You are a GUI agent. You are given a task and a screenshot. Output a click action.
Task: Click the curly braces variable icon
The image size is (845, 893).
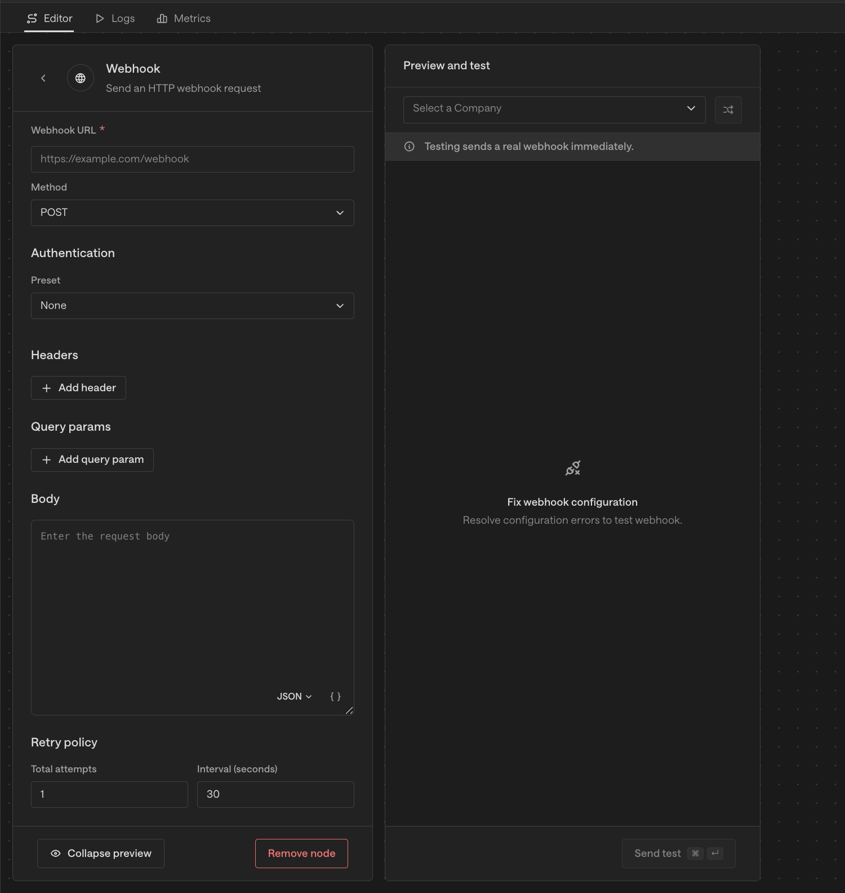point(335,697)
